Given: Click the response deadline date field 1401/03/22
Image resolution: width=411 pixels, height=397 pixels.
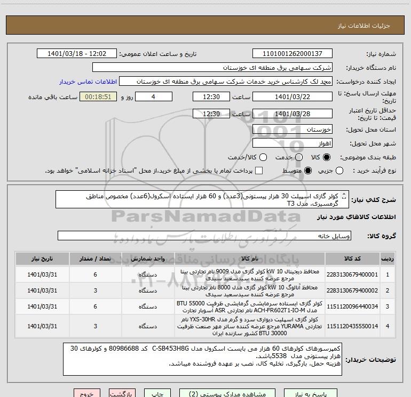Looking at the screenshot, I should point(292,97).
